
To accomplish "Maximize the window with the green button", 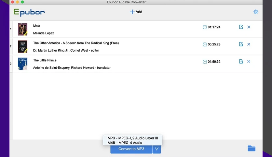I will pyautogui.click(x=22, y=2).
